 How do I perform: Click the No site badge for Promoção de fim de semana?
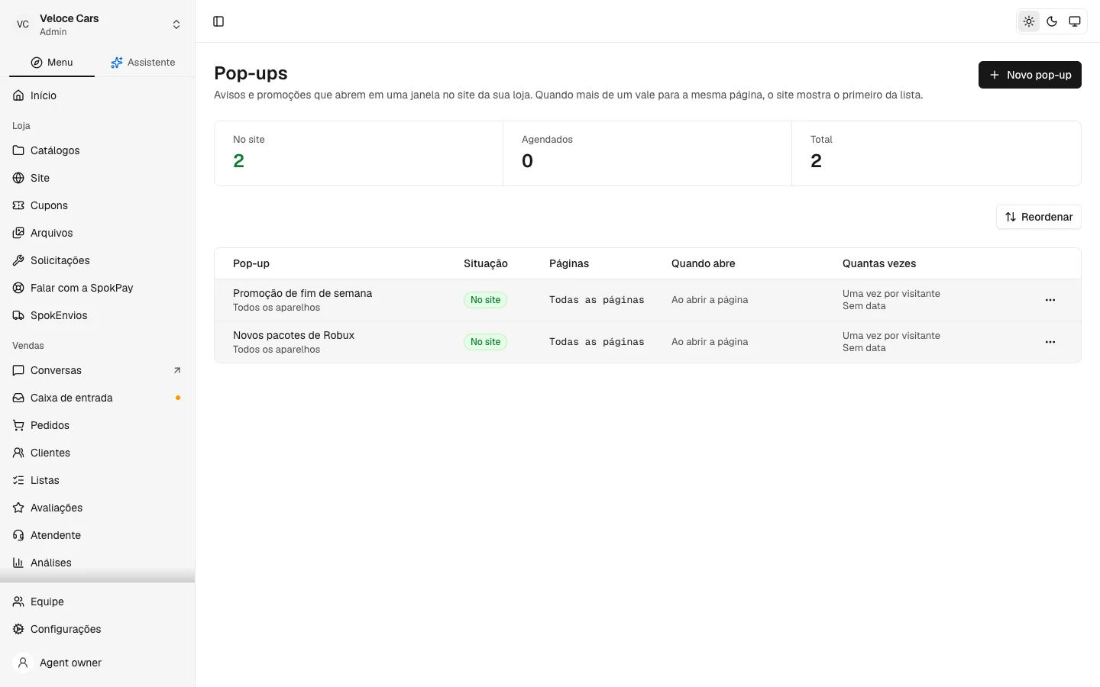pos(485,300)
